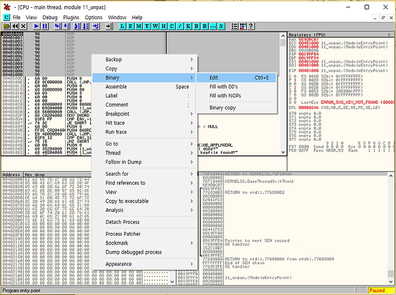Screen dimensions: 396x295
Task: Click disassembly pane scrollbar down arrow
Action: point(283,152)
